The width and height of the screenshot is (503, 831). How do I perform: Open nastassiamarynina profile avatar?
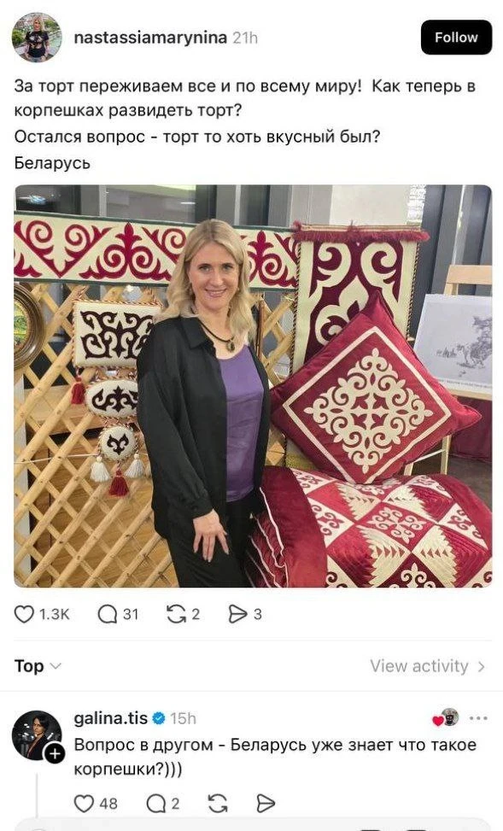(37, 37)
